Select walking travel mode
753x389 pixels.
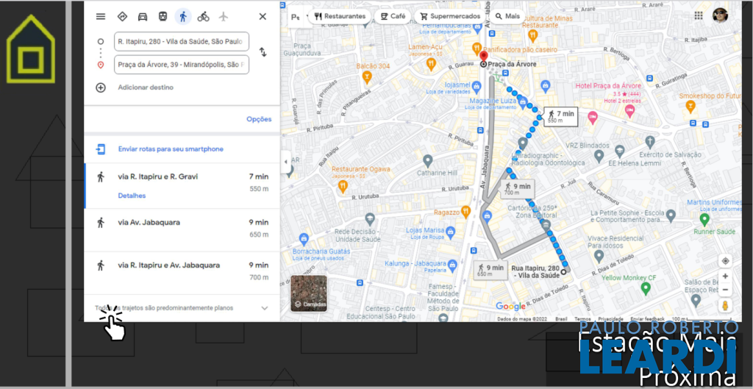click(183, 16)
